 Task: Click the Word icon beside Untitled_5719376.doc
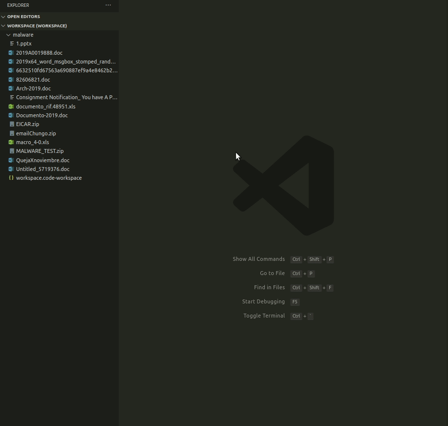(11, 169)
